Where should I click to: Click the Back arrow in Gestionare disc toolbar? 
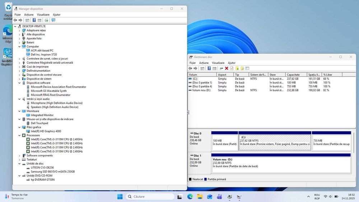click(190, 69)
